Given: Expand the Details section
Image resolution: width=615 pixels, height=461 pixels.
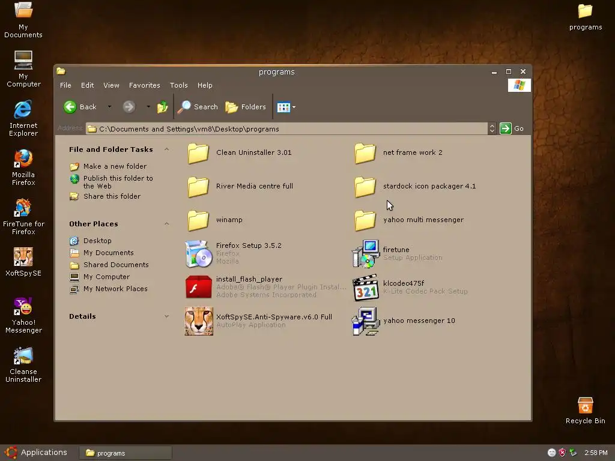Looking at the screenshot, I should [x=167, y=316].
